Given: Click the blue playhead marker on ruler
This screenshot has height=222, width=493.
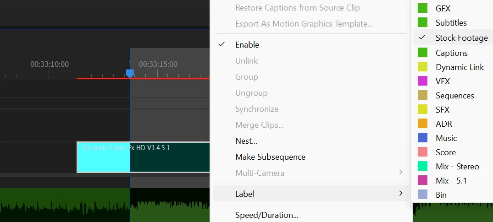Looking at the screenshot, I should (130, 73).
